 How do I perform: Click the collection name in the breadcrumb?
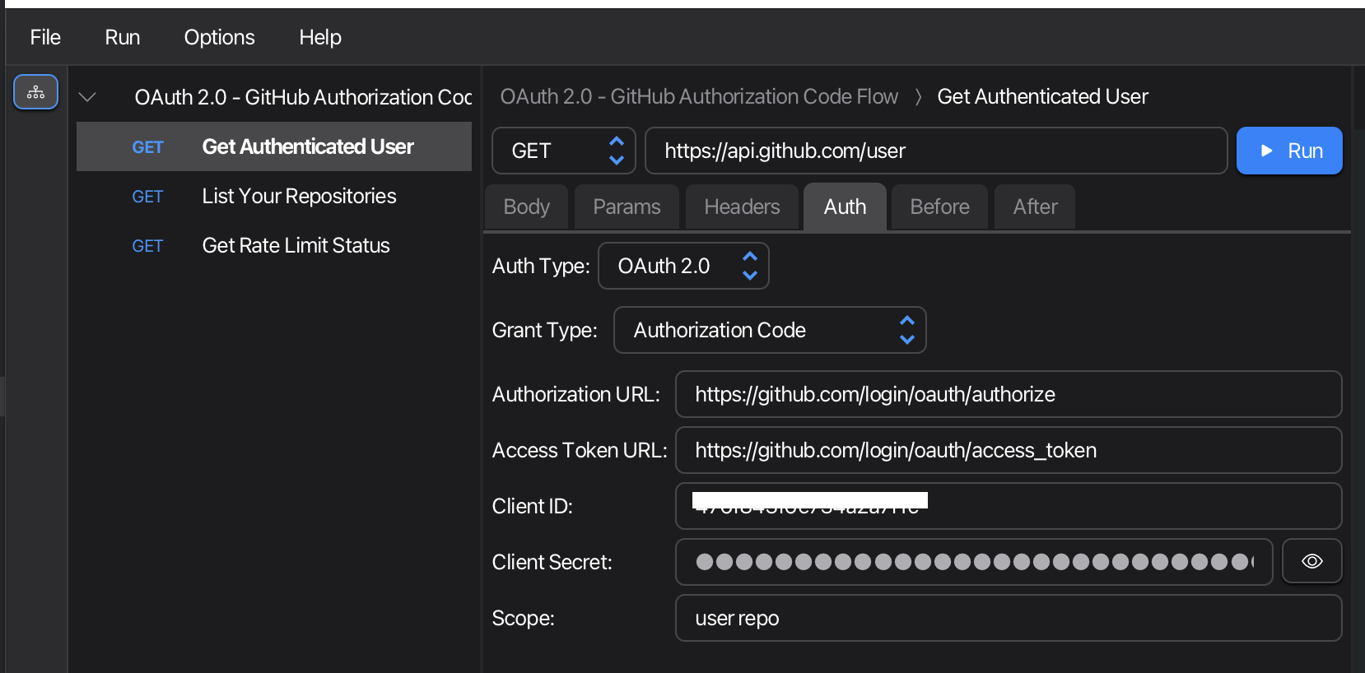(x=699, y=96)
